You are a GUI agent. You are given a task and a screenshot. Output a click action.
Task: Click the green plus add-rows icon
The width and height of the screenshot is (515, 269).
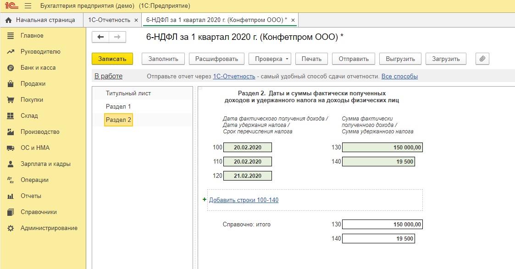click(205, 199)
